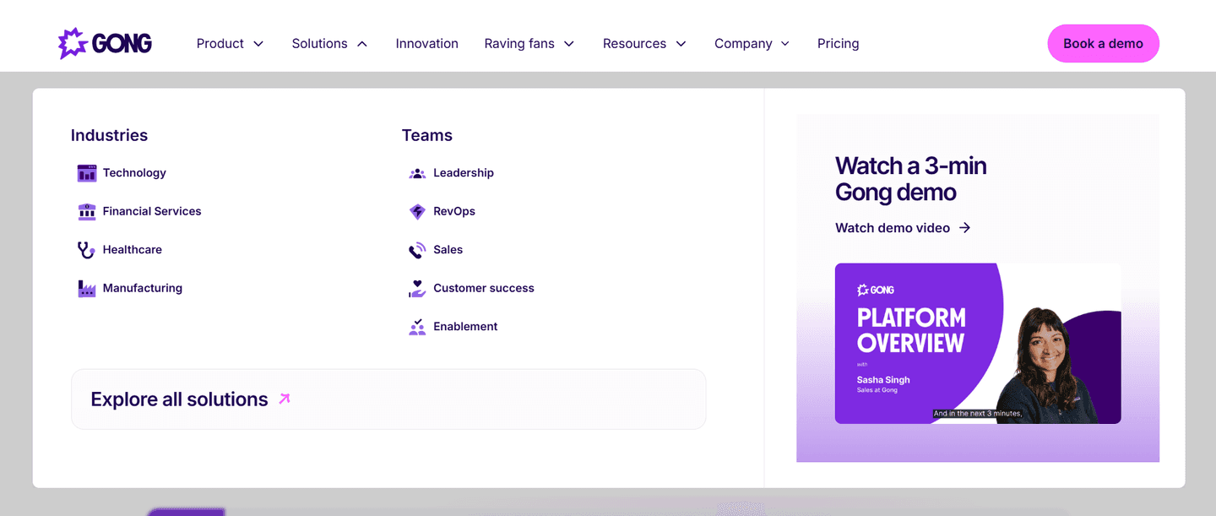Screen dimensions: 1216x516
Task: Click the Book a demo button
Action: click(1103, 43)
